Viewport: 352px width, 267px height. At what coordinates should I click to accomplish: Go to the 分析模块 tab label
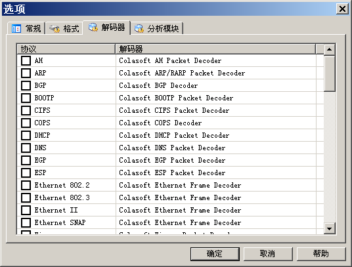[163, 28]
